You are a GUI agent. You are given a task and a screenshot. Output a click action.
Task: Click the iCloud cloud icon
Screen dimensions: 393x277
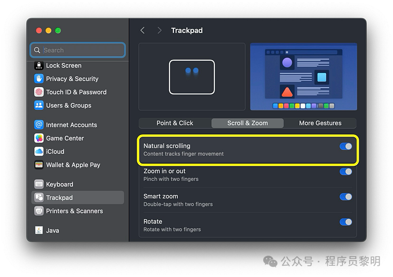coord(39,151)
